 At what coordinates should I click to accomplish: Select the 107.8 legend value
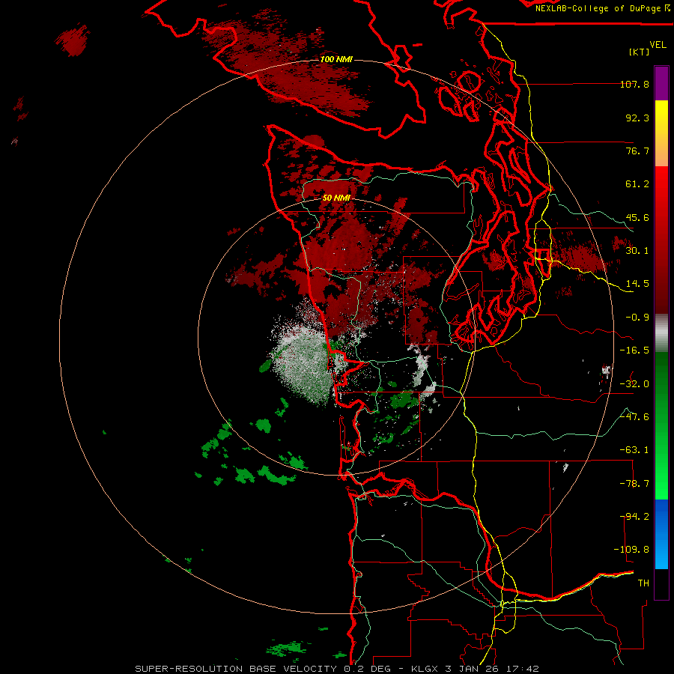pos(634,84)
